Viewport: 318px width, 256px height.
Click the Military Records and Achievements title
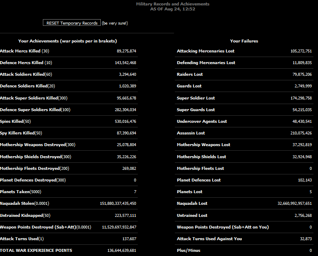[173, 4]
